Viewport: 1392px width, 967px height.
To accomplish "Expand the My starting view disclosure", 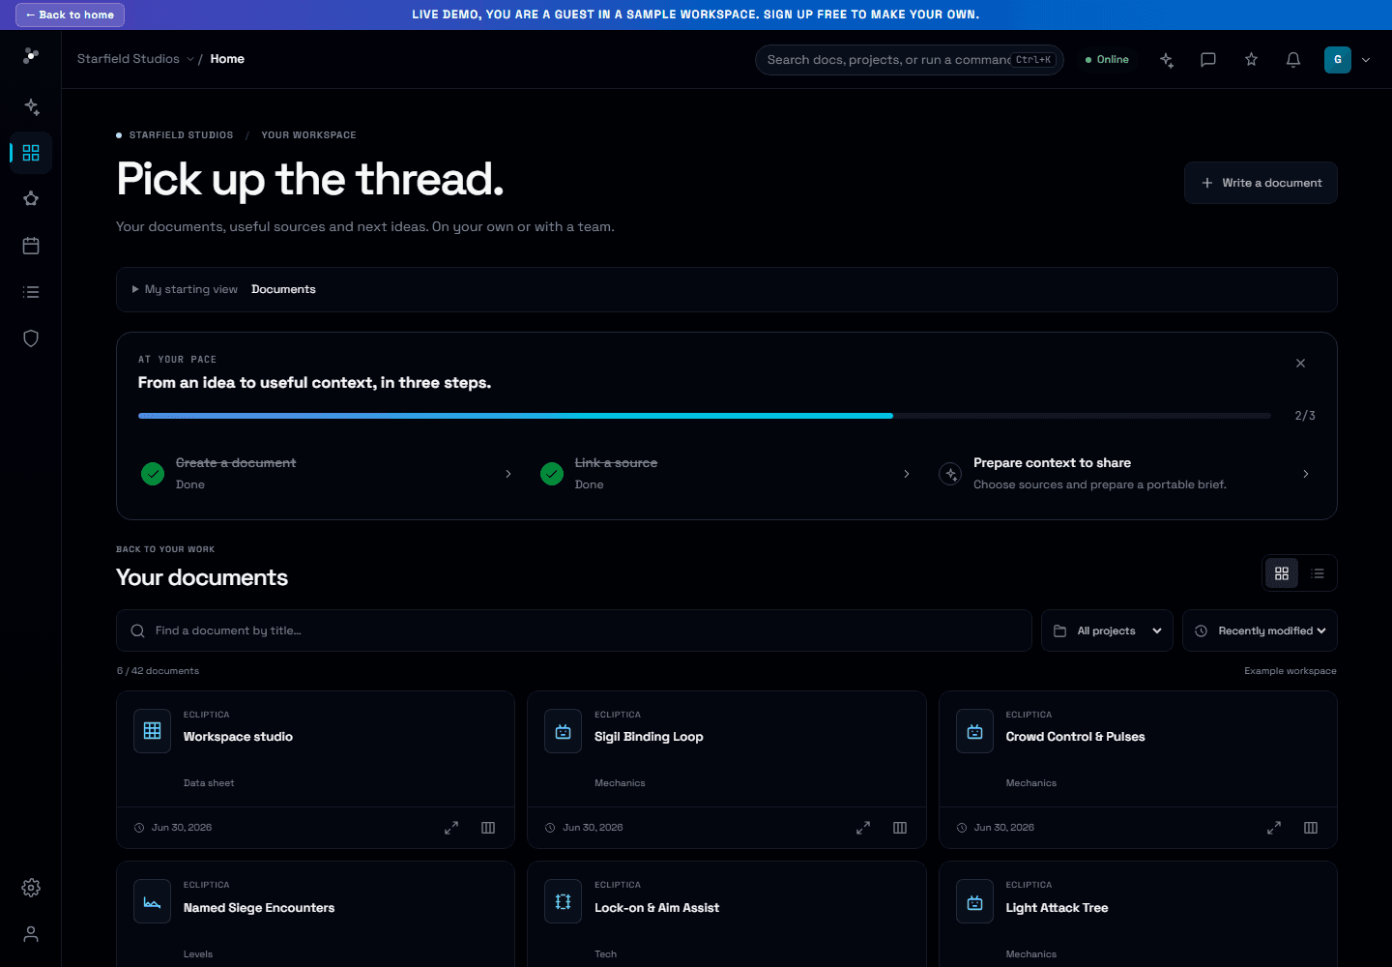I will point(185,289).
